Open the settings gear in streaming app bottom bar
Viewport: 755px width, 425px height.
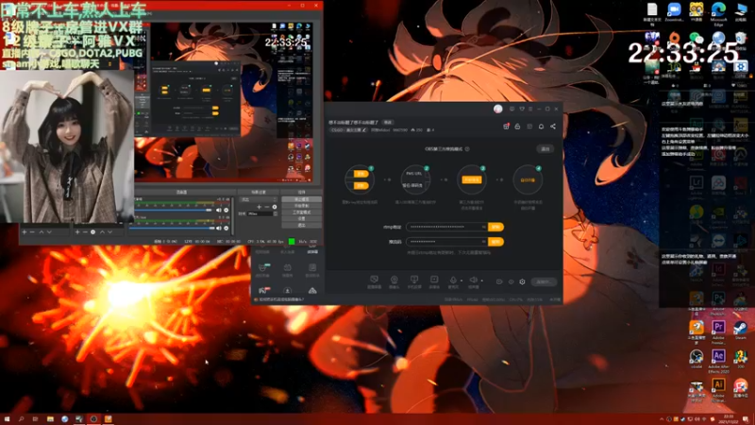pyautogui.click(x=523, y=281)
